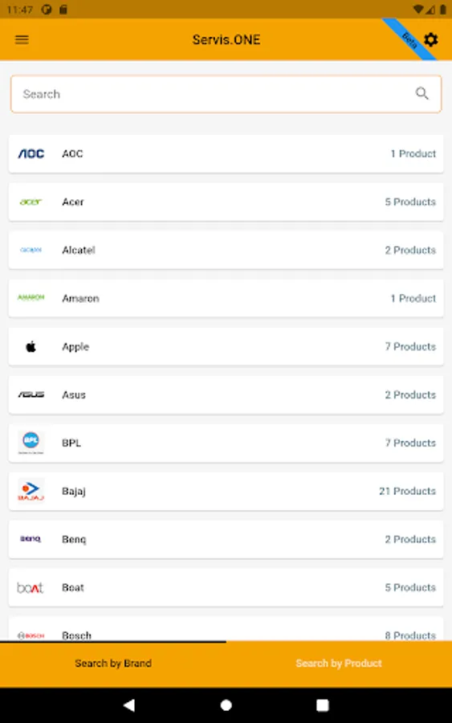Tap the magnifying glass search icon
Viewport: 452px width, 723px height.
tap(421, 94)
